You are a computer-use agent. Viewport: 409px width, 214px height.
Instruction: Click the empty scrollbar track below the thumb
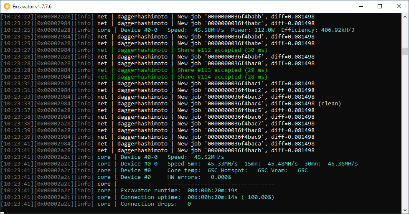[x=405, y=134]
